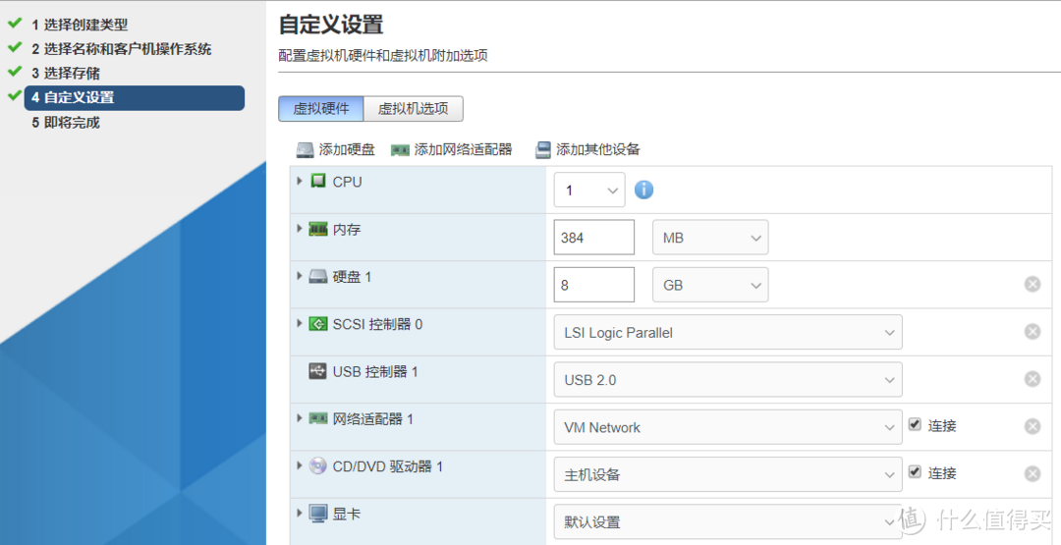Expand the 显卡 row

300,513
